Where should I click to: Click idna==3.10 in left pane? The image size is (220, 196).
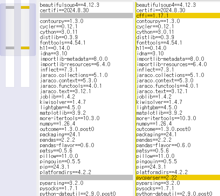click(x=54, y=53)
